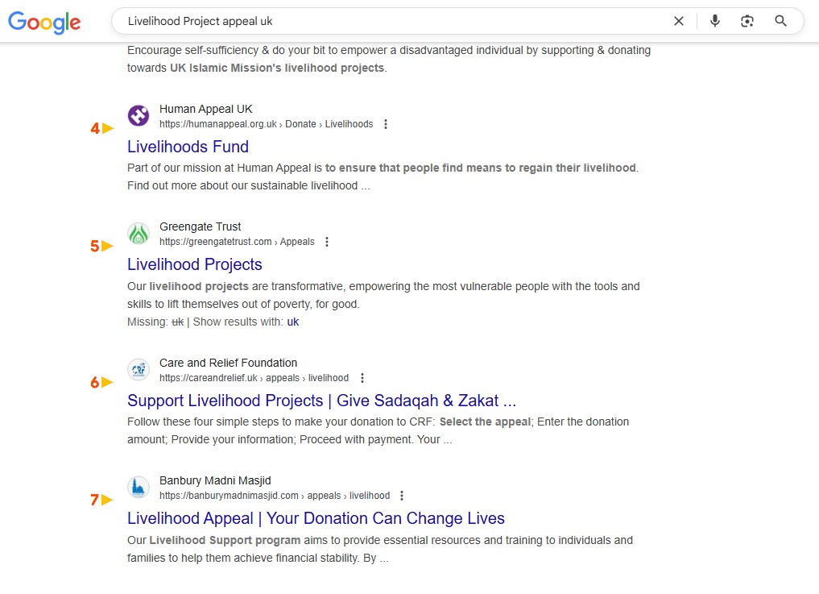The width and height of the screenshot is (819, 594).
Task: Open Support Livelihood Projects Sadaqah result
Action: pyautogui.click(x=321, y=401)
